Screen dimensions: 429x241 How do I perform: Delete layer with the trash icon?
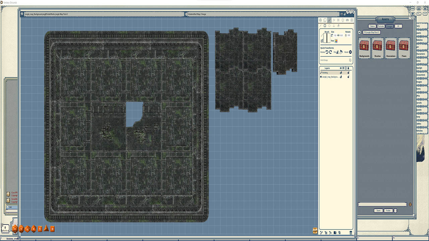coord(351,233)
